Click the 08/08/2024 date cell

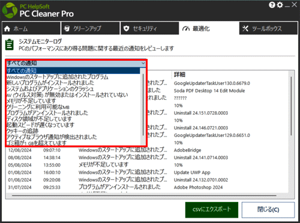[x=20, y=157]
